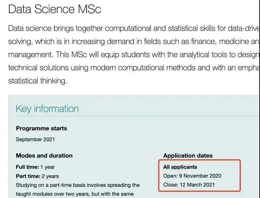260x198 pixels.
Task: Click the Full time label
Action: click(27, 167)
